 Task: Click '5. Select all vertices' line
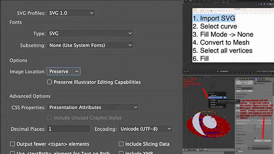[223, 50]
